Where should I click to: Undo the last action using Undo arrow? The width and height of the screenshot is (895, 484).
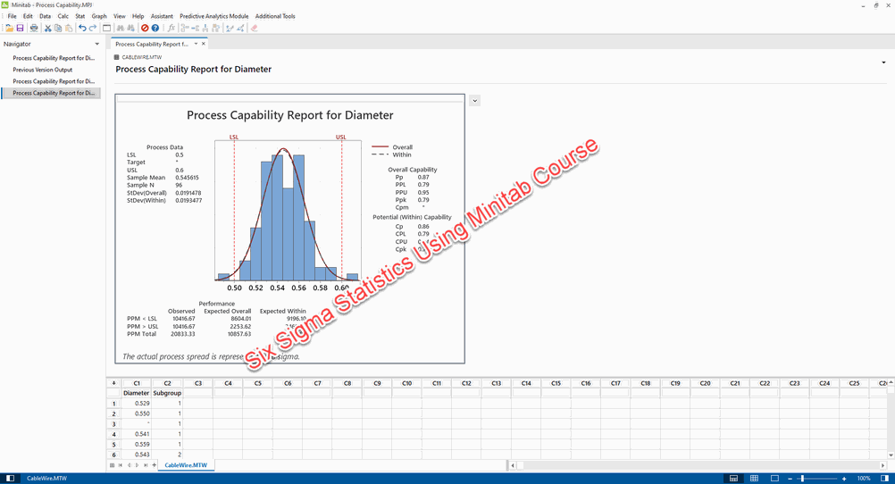(82, 28)
